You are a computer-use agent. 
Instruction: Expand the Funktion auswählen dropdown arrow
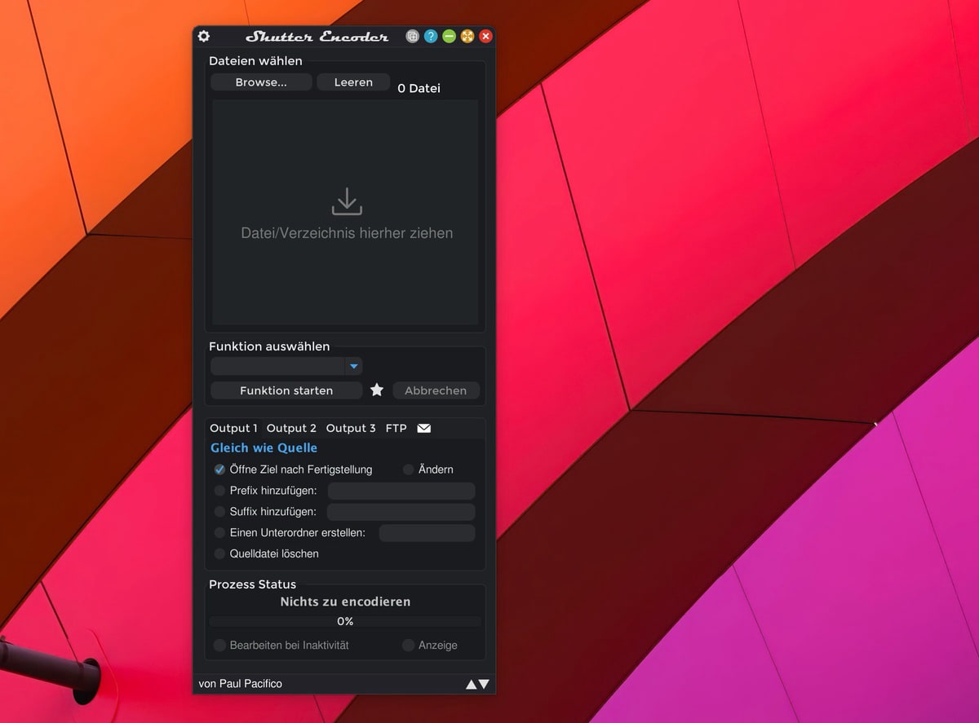[x=353, y=367]
